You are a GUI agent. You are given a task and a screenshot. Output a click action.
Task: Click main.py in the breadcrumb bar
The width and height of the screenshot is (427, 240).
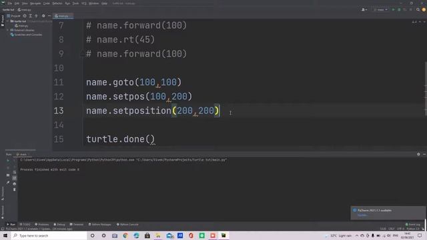[x=24, y=10]
